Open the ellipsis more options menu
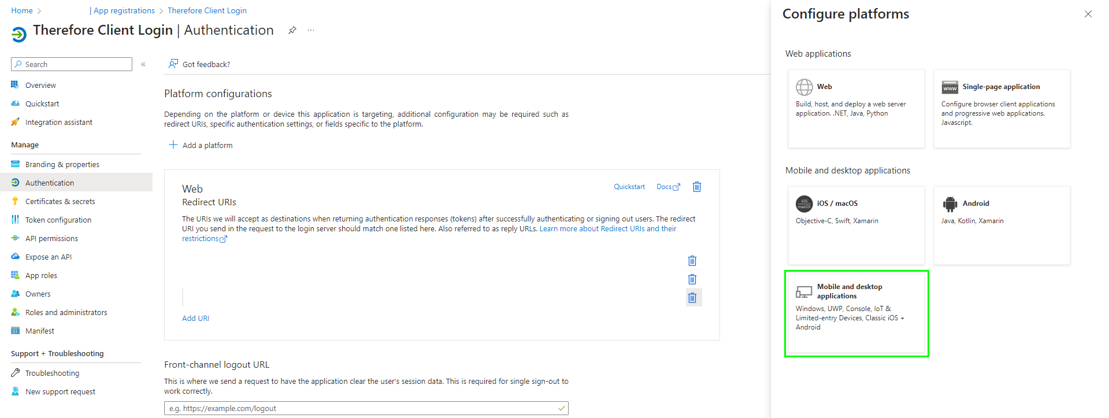The image size is (1109, 418). click(x=311, y=30)
